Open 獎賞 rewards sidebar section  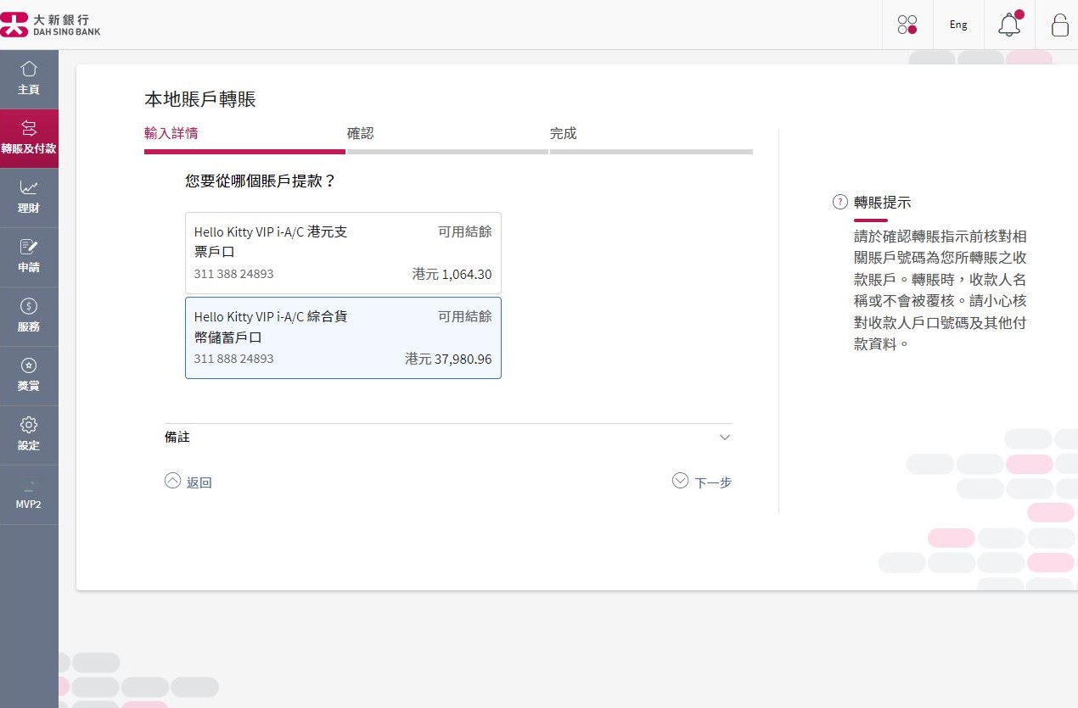point(29,376)
